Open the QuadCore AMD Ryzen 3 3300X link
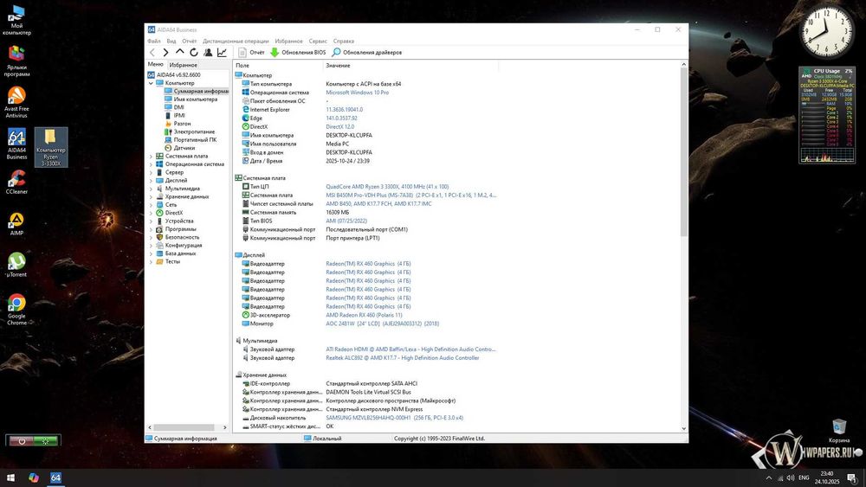Viewport: 866px width, 487px height. point(387,187)
